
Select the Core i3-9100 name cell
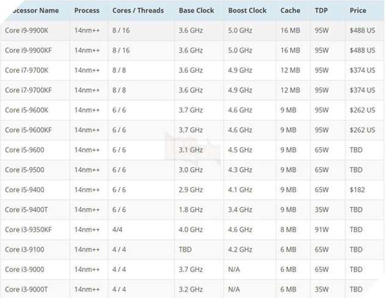tap(24, 249)
